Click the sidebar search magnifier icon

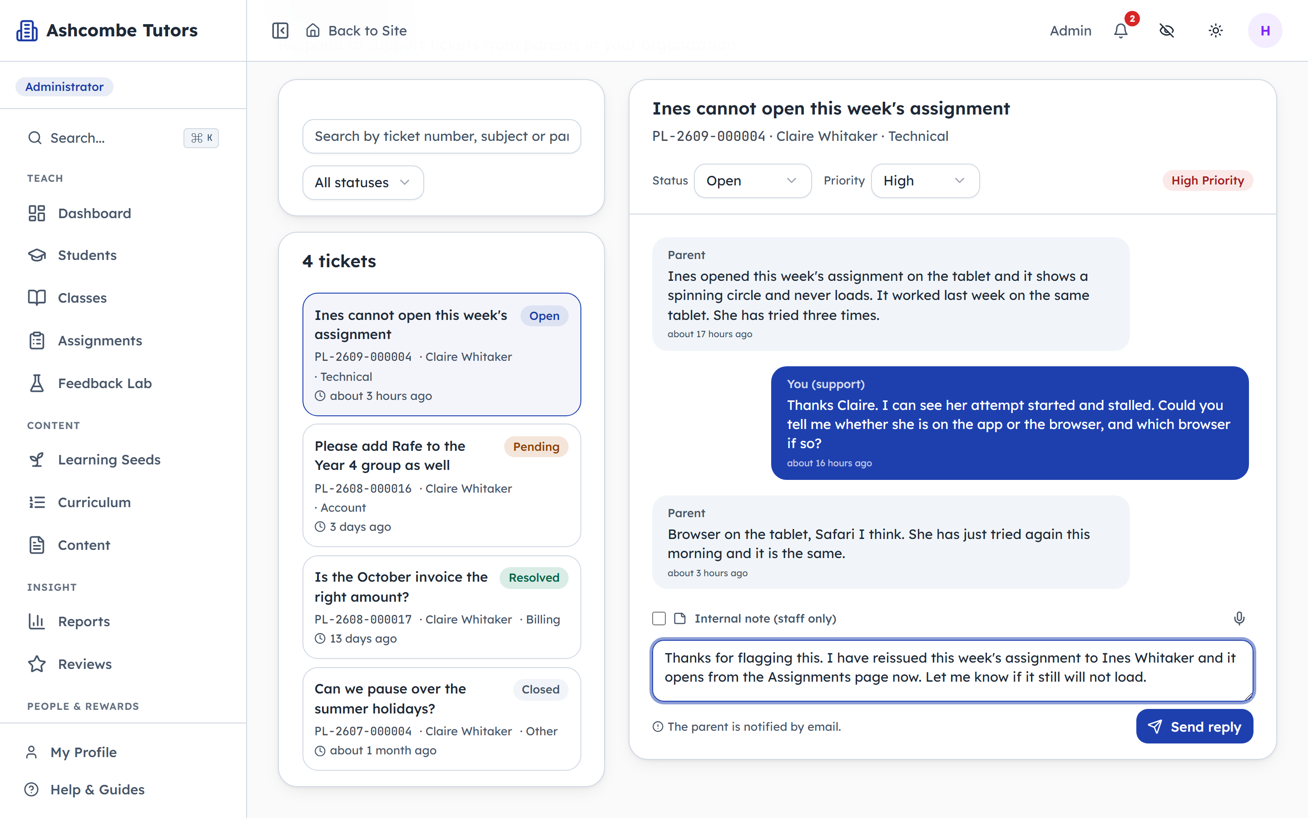click(35, 138)
